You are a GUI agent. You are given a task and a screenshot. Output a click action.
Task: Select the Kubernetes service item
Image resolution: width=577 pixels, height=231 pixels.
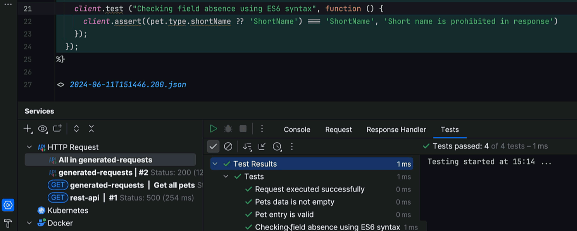[x=68, y=211]
